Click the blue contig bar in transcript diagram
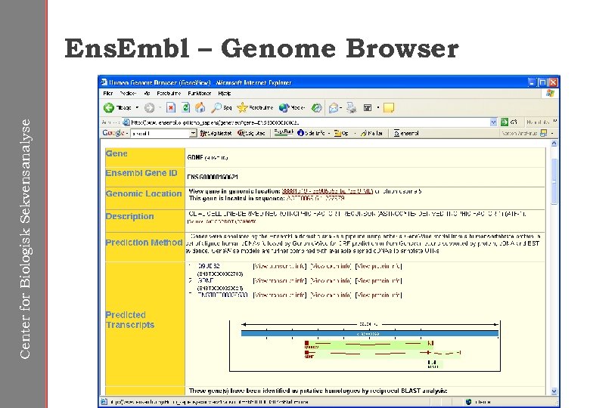Image resolution: width=590 pixels, height=408 pixels. coord(370,334)
